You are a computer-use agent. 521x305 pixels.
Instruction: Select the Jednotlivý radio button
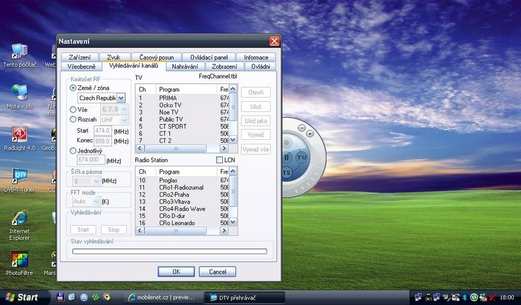[x=73, y=150]
